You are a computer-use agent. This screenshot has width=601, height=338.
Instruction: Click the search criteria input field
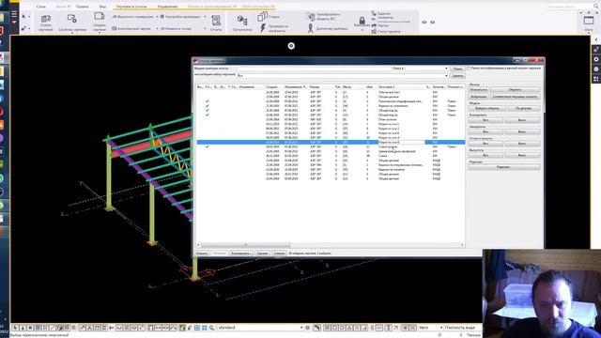313,69
